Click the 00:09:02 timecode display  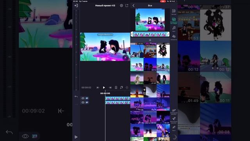point(86,88)
